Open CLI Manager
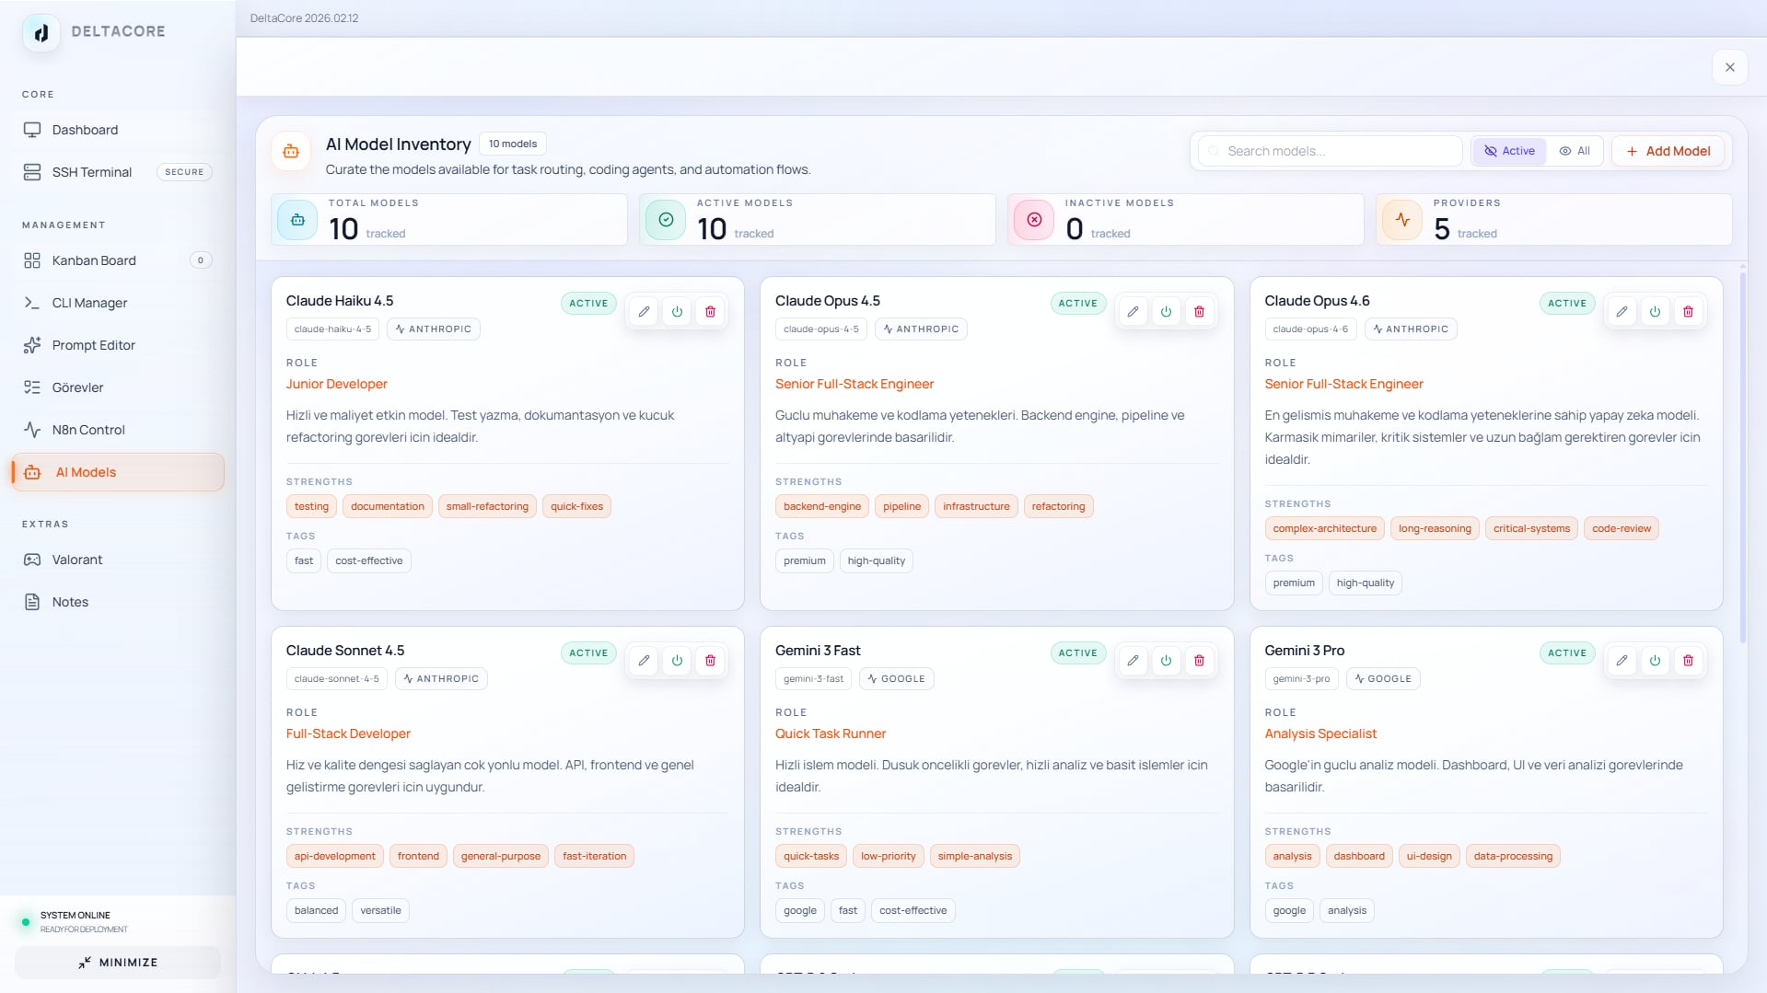The image size is (1767, 993). pos(118,303)
